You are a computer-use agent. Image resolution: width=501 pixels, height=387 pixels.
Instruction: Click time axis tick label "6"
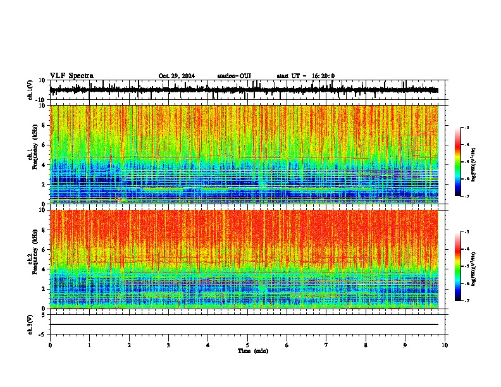(287, 345)
